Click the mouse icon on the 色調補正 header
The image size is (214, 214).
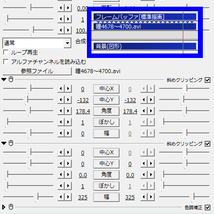(11, 207)
